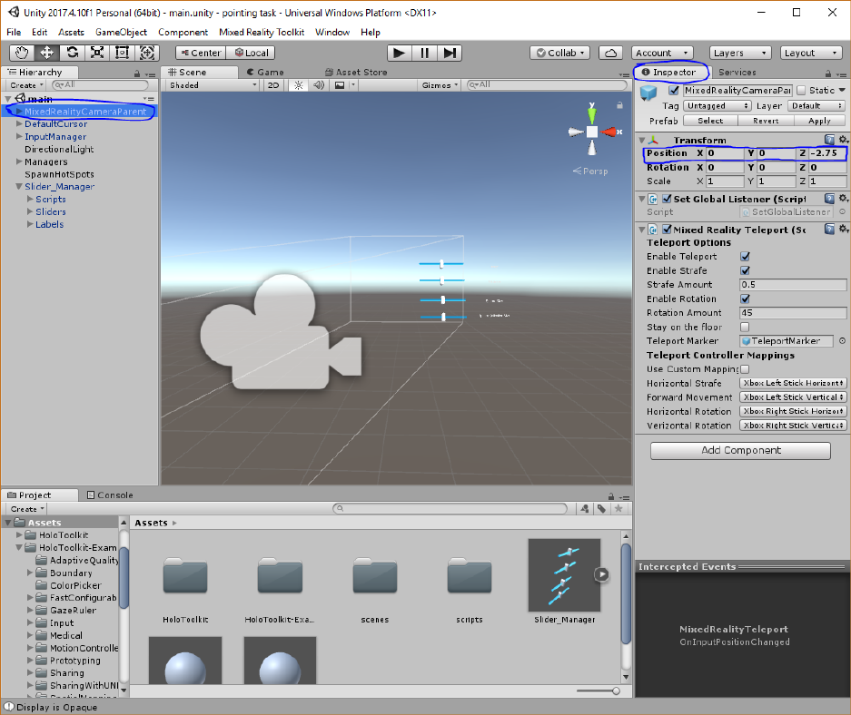Viewport: 851px width, 715px height.
Task: Open the GameObject menu
Action: (x=121, y=32)
